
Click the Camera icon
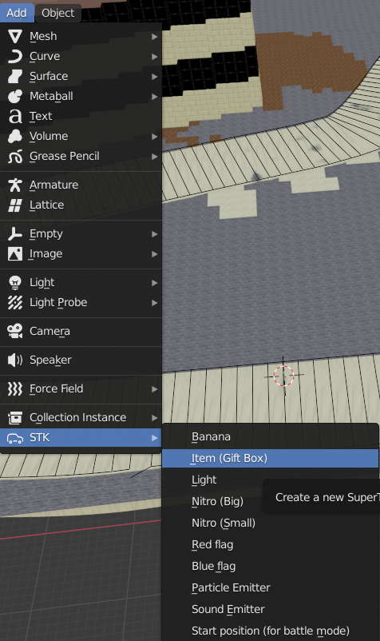(x=15, y=331)
